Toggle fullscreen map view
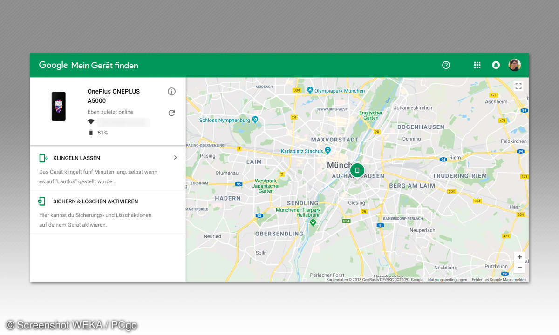The height and width of the screenshot is (335, 559). pyautogui.click(x=518, y=86)
